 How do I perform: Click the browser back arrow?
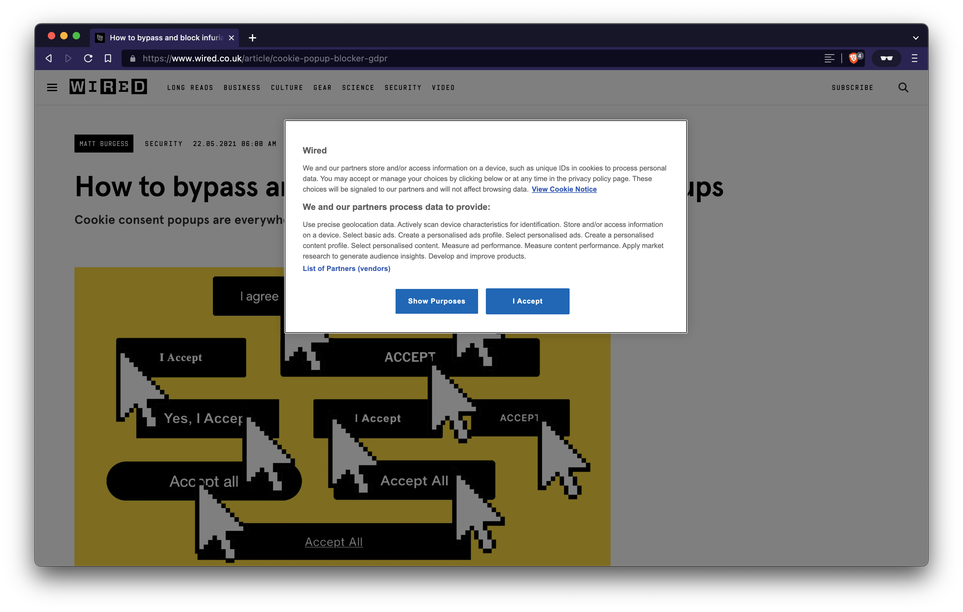[x=49, y=58]
